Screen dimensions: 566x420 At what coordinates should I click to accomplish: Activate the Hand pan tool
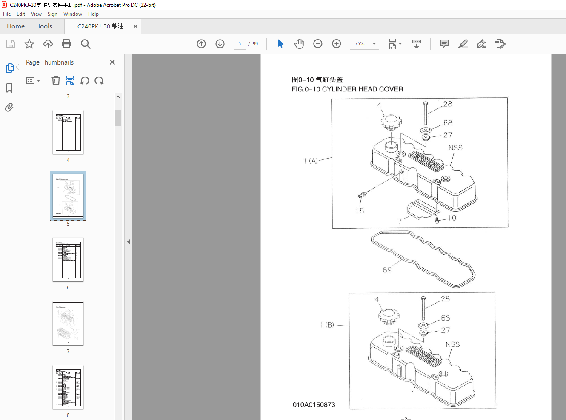(299, 44)
